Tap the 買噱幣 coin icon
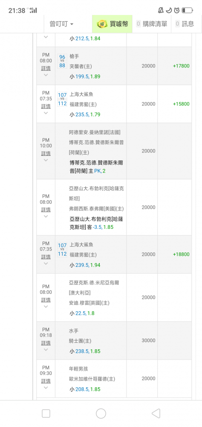 tap(103, 24)
